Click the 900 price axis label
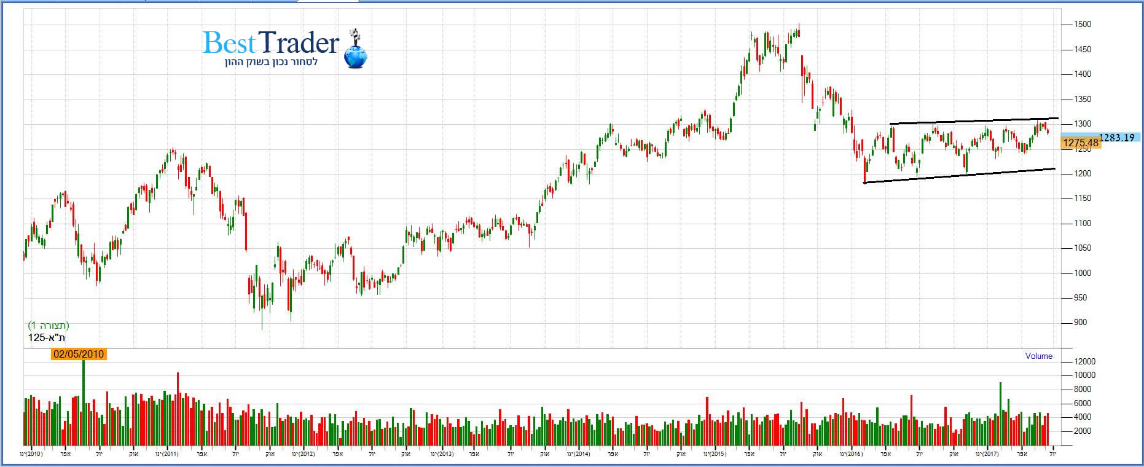The width and height of the screenshot is (1144, 467). (1080, 323)
